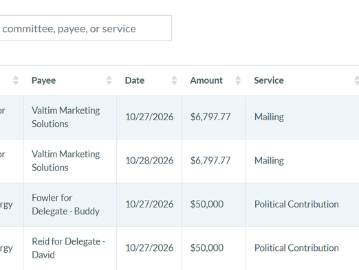359x270 pixels.
Task: Sort table by Payee column
Action: (x=109, y=80)
